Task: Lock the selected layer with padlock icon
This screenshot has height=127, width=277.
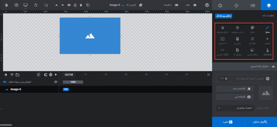Action: point(75,5)
